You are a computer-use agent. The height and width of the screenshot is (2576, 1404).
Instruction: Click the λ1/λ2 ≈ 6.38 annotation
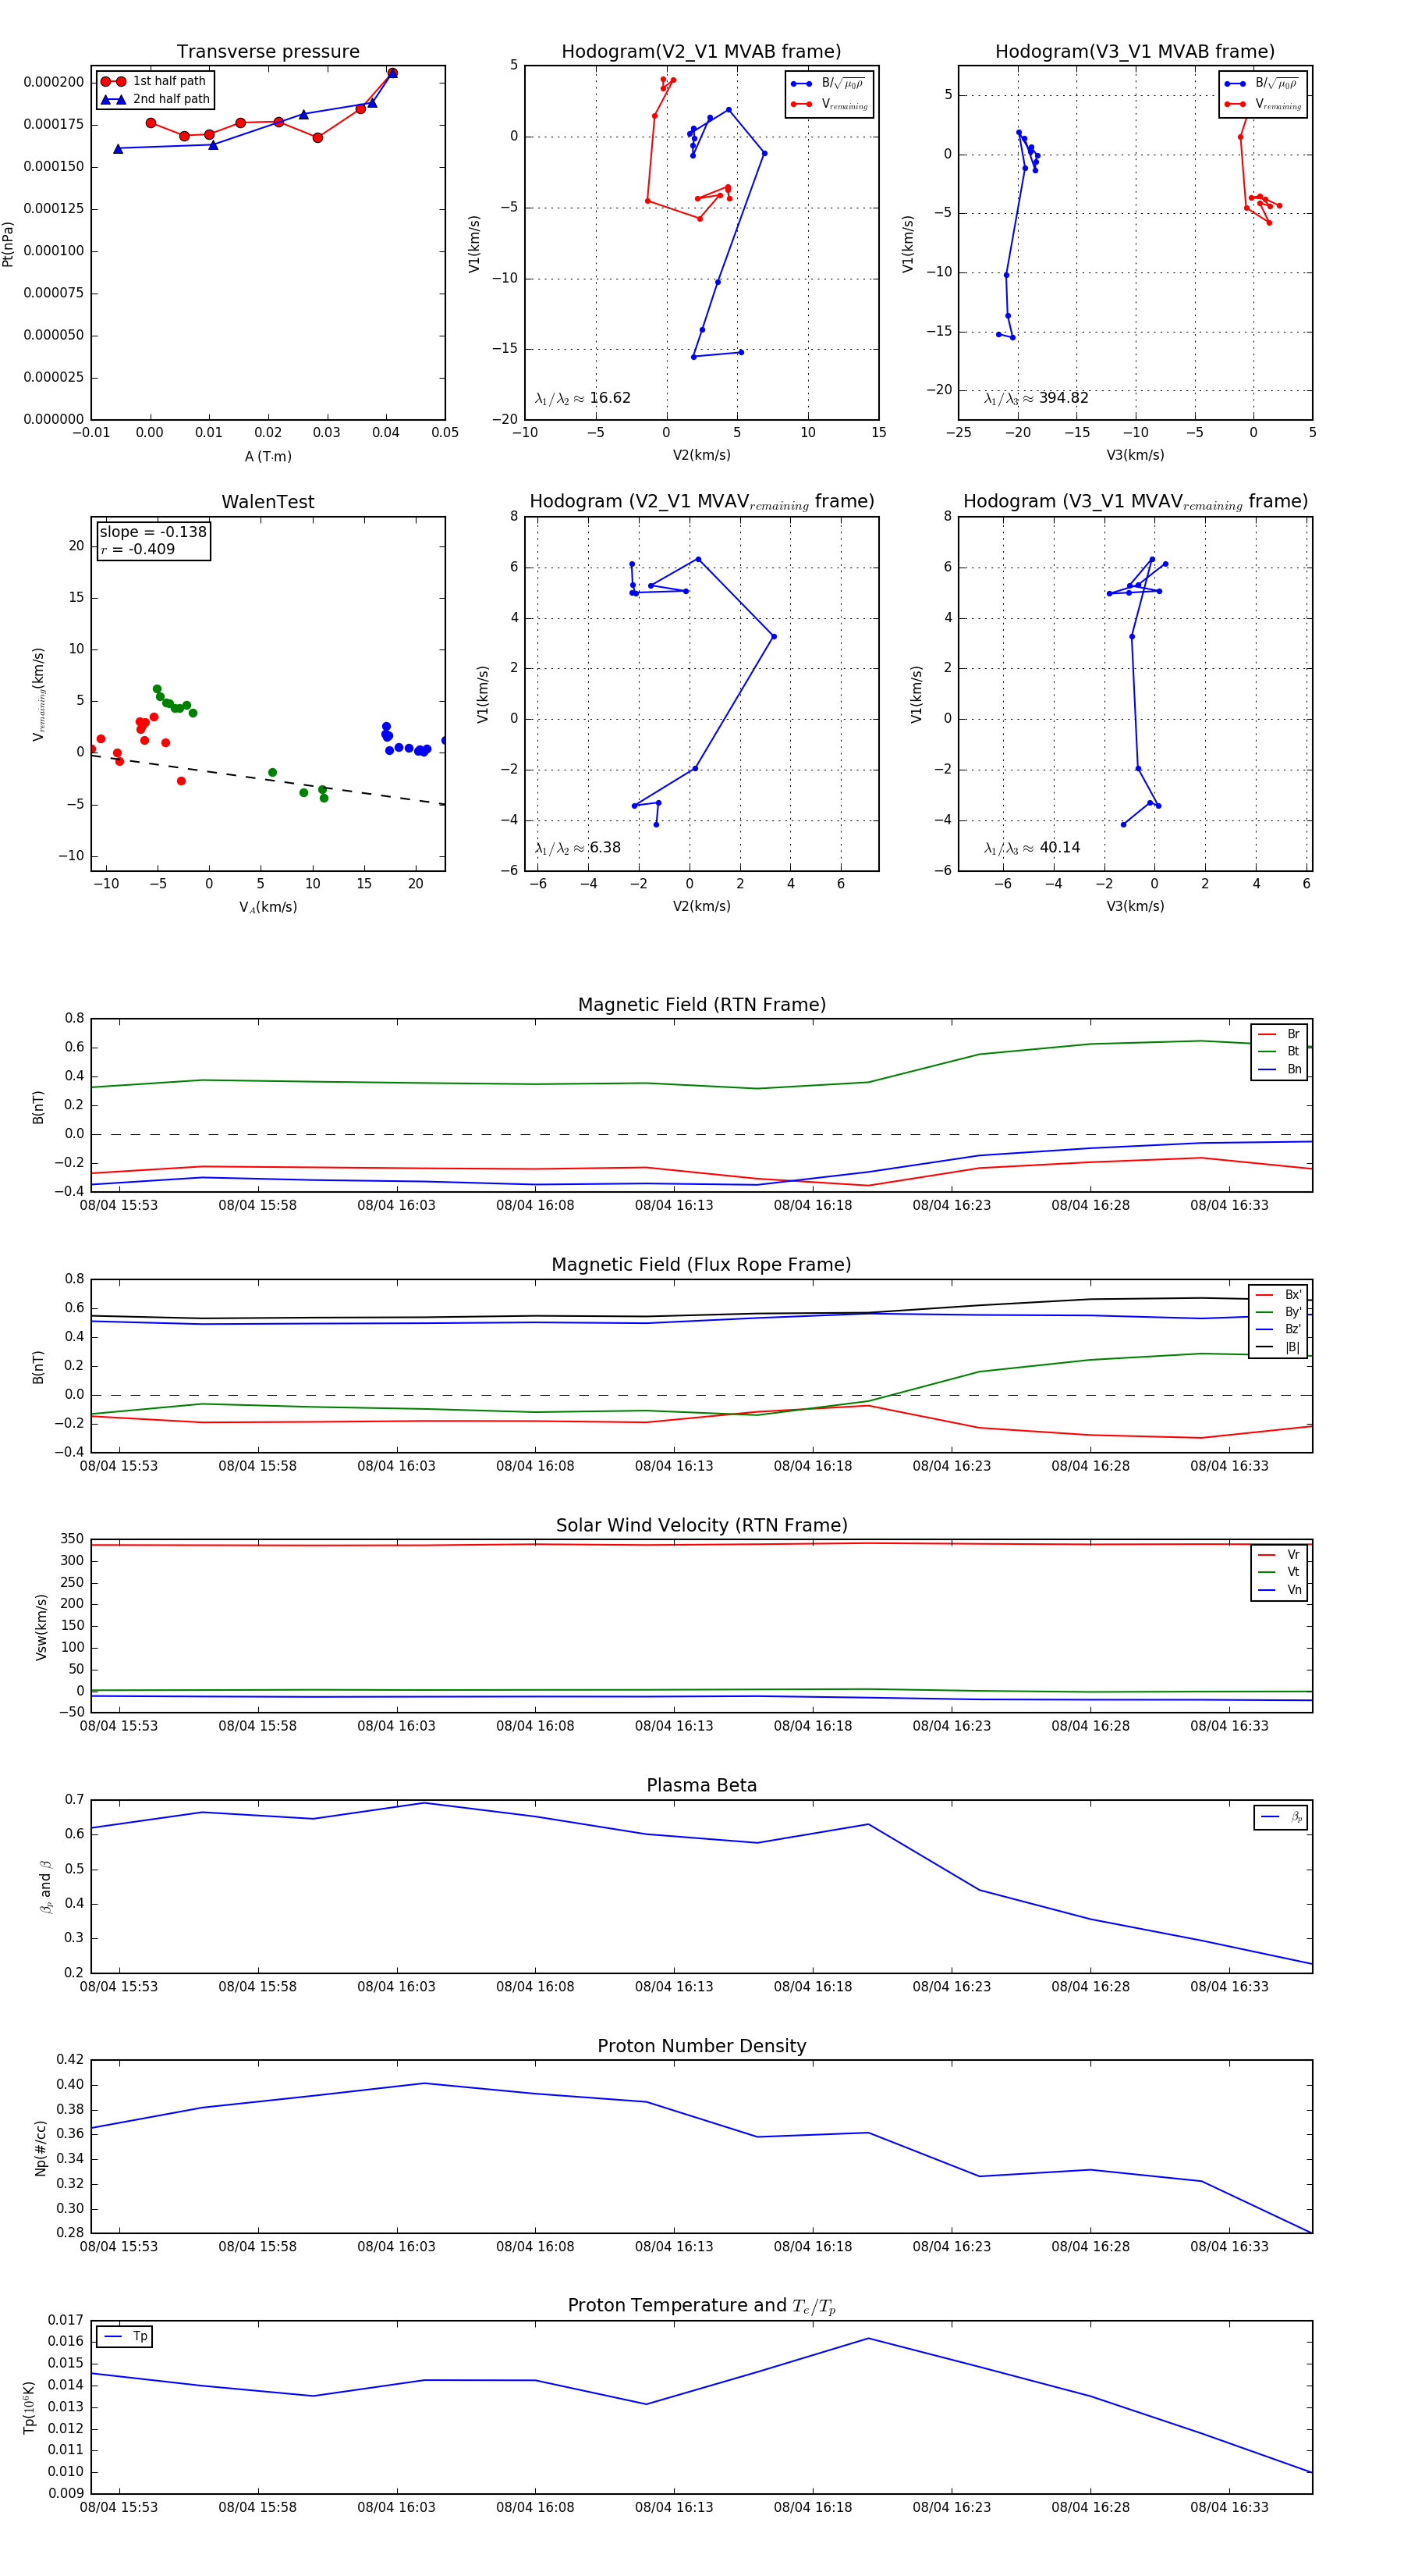pyautogui.click(x=577, y=848)
